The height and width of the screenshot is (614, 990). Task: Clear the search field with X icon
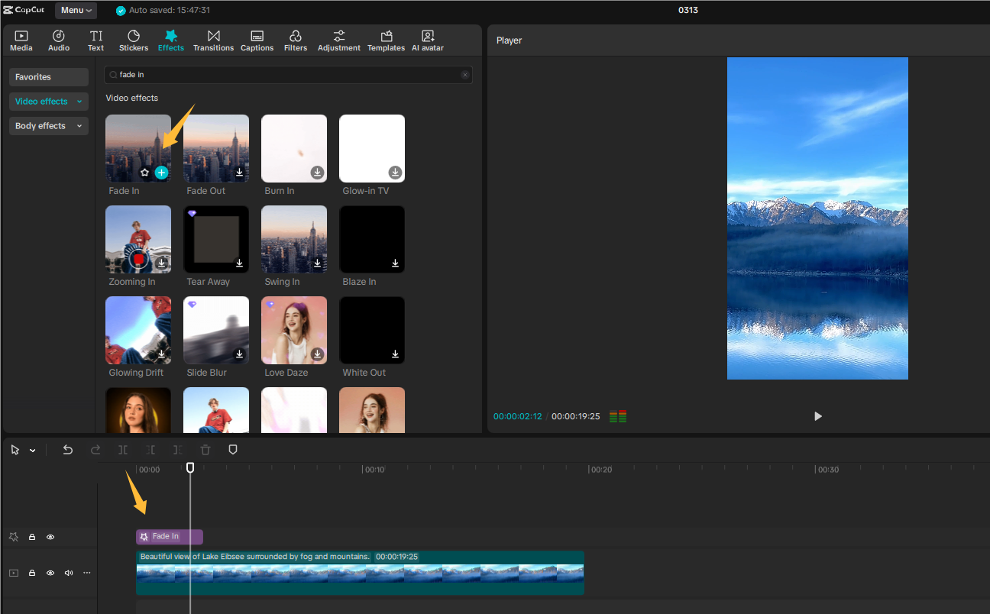(464, 75)
